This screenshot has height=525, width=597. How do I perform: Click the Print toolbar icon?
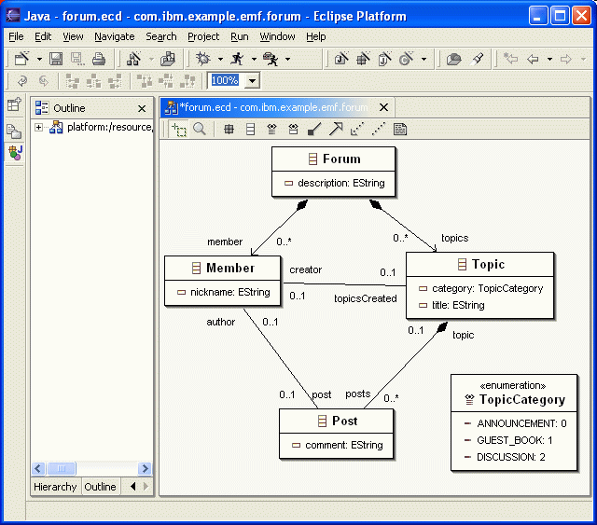click(99, 59)
